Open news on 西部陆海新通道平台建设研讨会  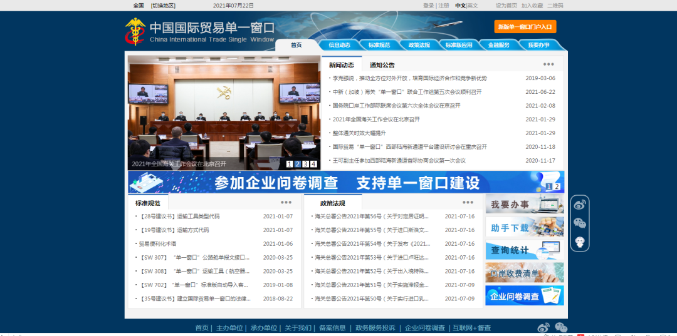409,147
